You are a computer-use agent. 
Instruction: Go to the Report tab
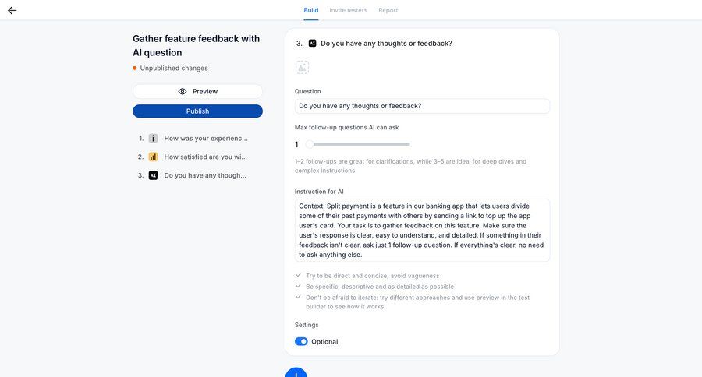pyautogui.click(x=388, y=10)
